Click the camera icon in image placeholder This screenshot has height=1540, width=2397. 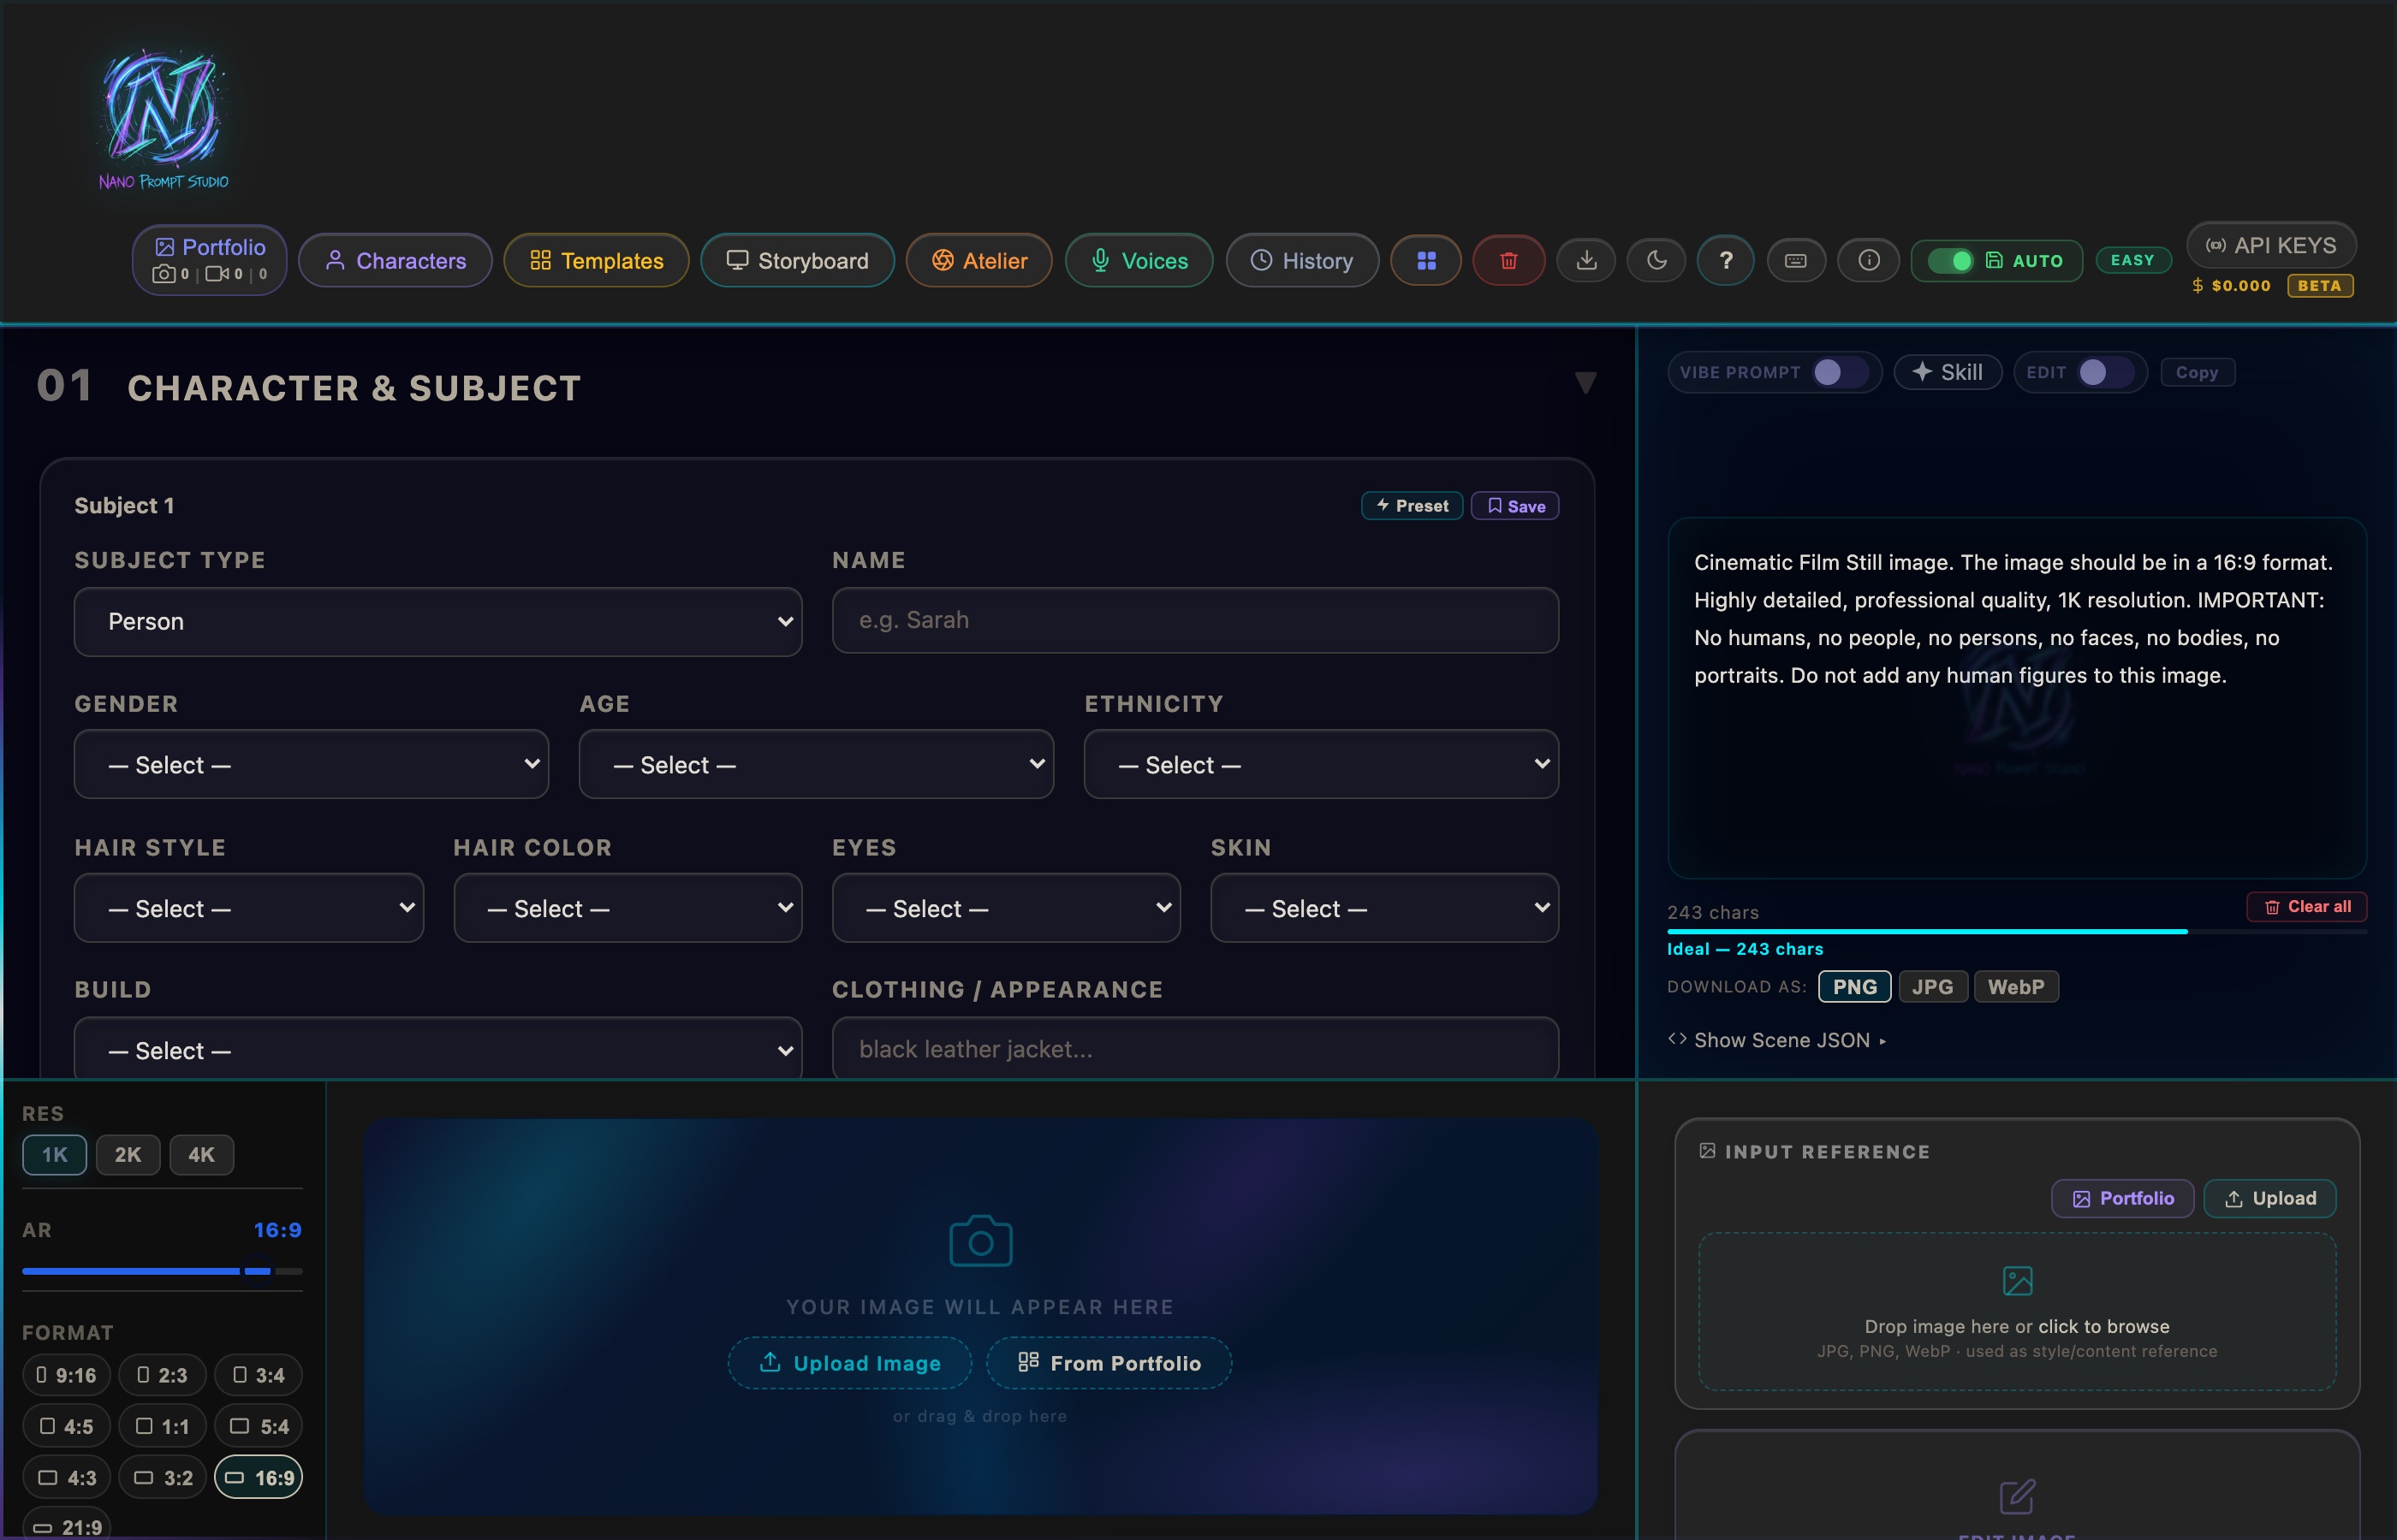point(979,1241)
